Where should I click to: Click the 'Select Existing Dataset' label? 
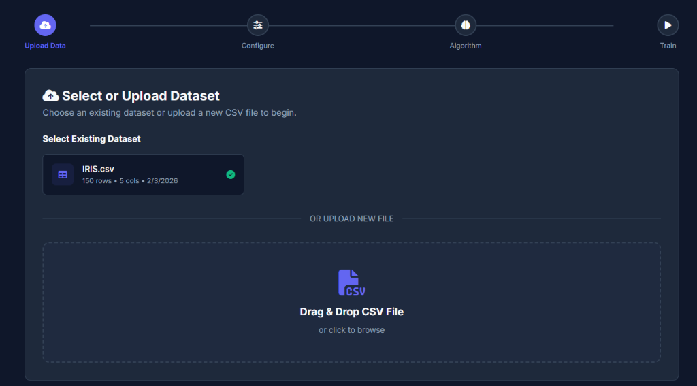(x=91, y=139)
